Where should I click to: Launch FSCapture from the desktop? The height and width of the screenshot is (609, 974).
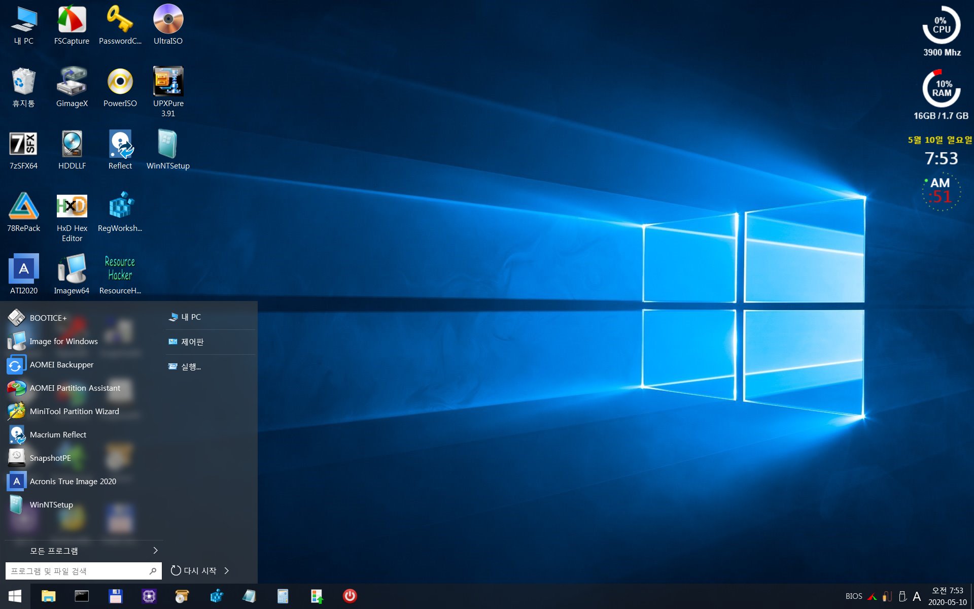[x=72, y=25]
